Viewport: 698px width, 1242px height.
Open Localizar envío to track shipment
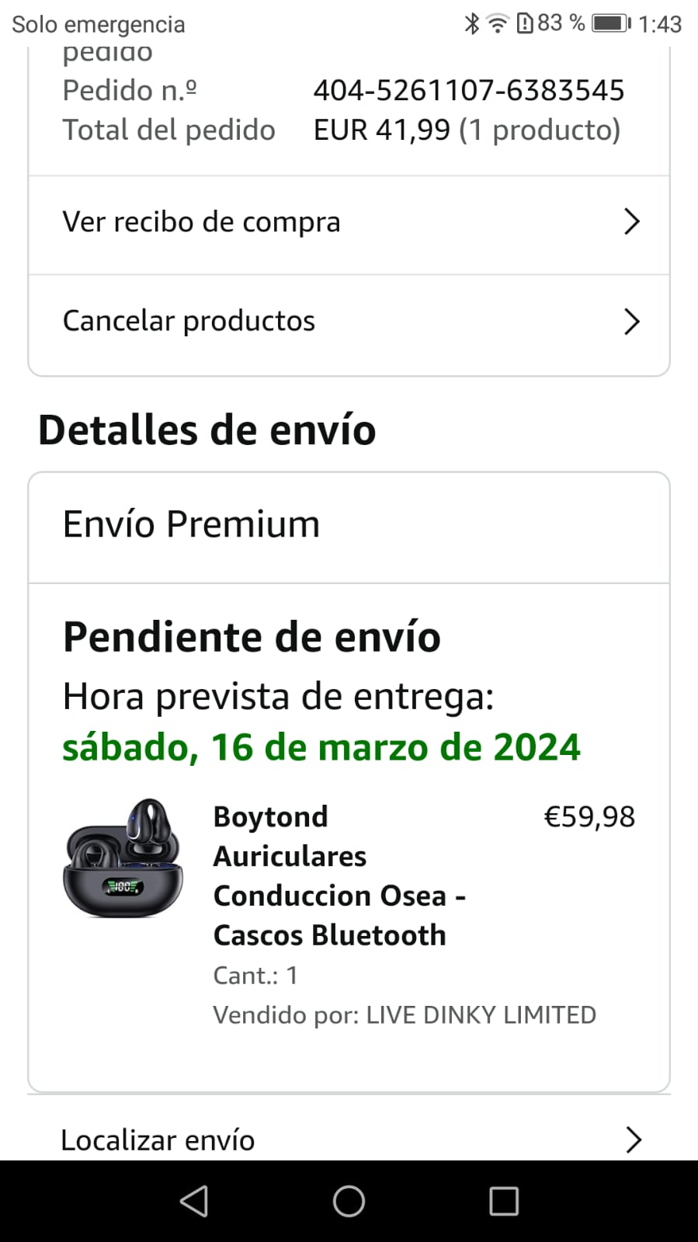coord(158,1139)
